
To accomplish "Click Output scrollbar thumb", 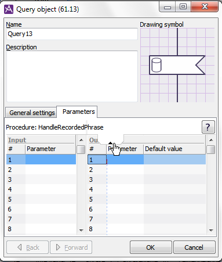I will (x=211, y=150).
